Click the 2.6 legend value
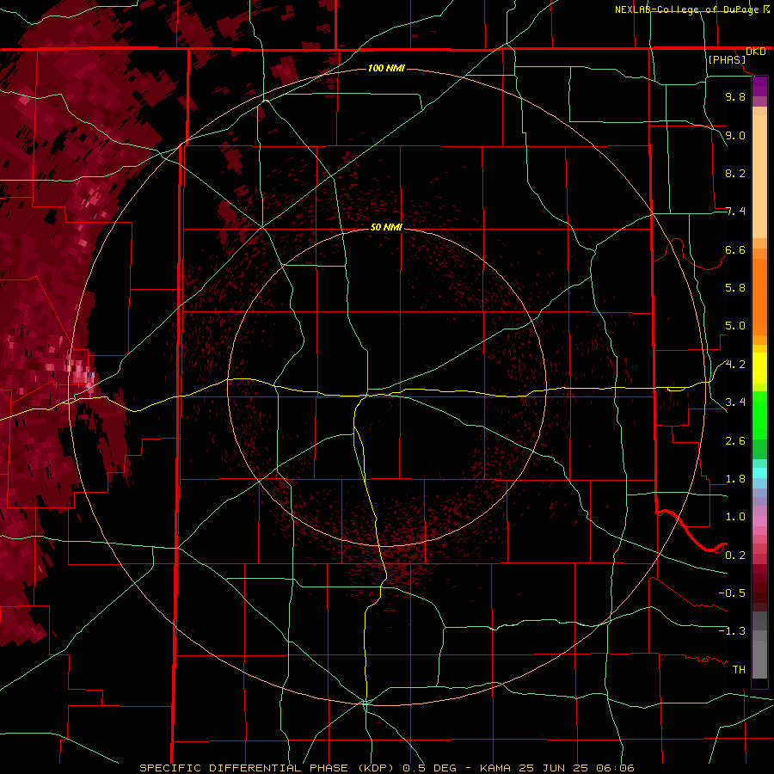This screenshot has height=774, width=774. point(735,441)
